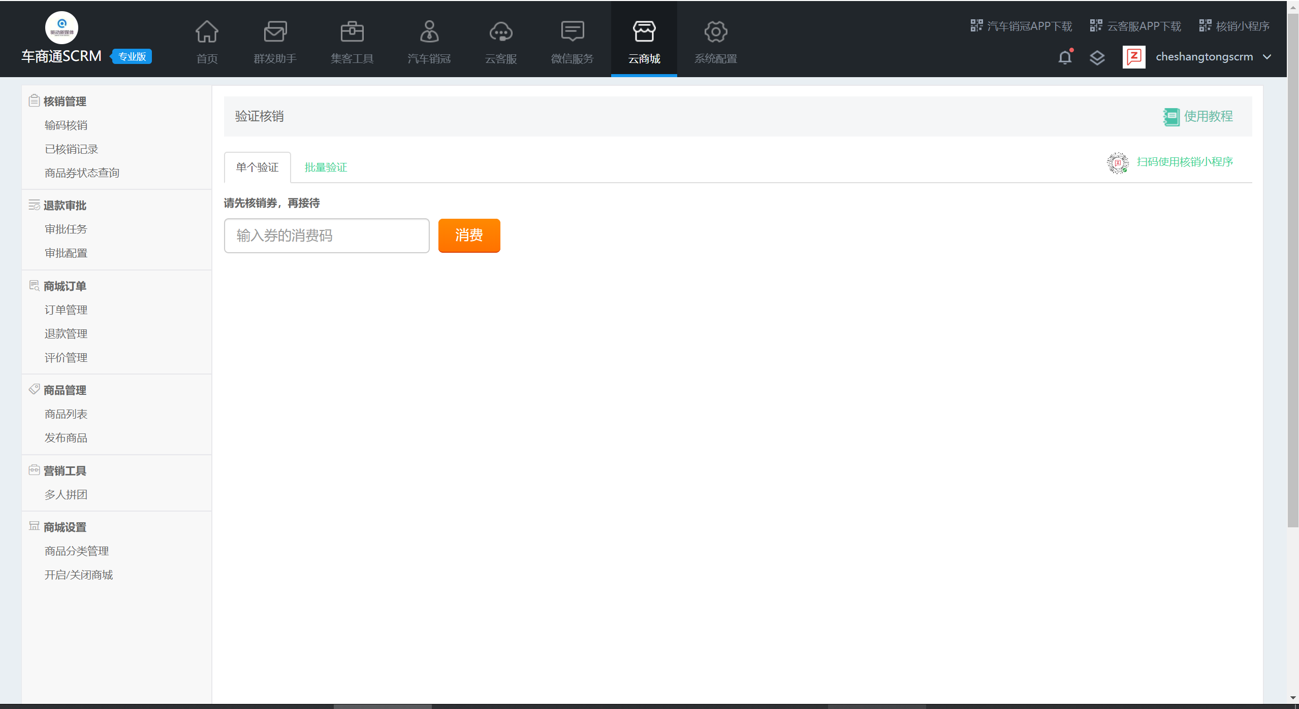Select the 单个验证 tab

point(257,167)
